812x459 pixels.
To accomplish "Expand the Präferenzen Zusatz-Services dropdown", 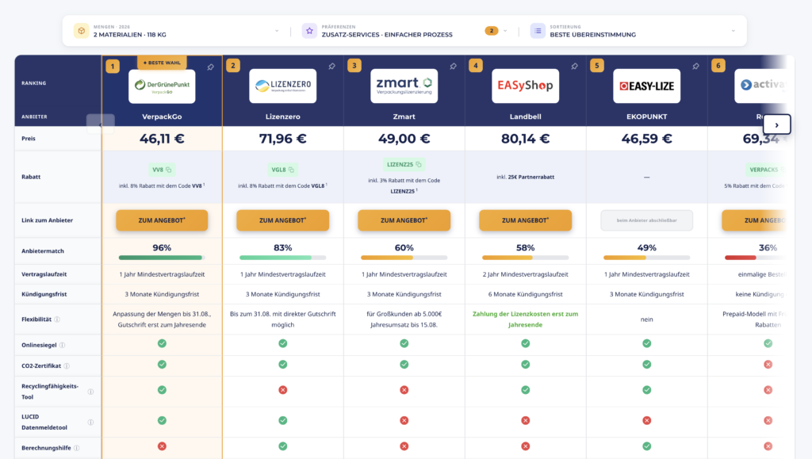I will tap(405, 31).
